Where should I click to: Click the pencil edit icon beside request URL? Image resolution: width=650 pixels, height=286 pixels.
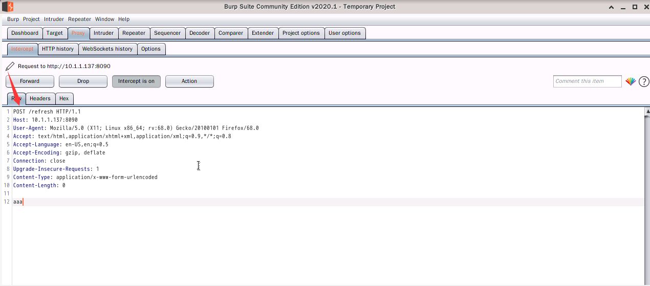point(10,67)
